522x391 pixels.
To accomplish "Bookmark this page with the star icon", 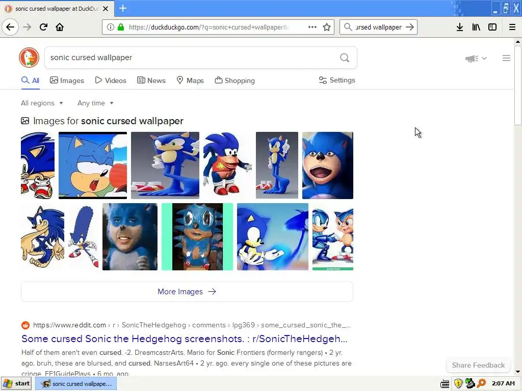I will point(327,27).
